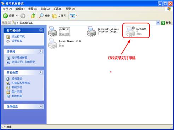Expand the Details panel
This screenshot has height=130, width=174.
(41, 106)
